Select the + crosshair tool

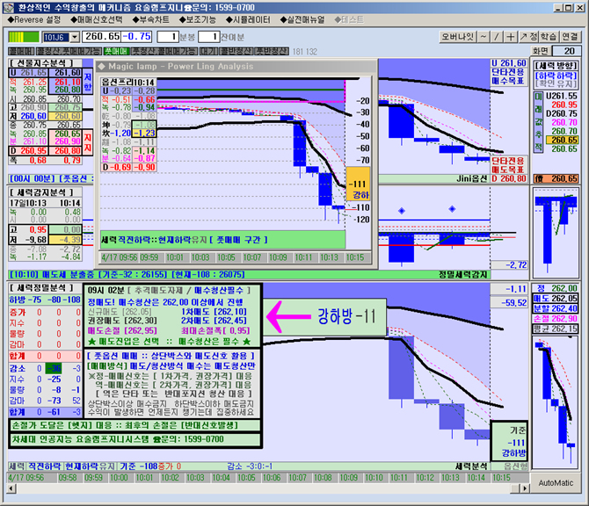(x=510, y=37)
